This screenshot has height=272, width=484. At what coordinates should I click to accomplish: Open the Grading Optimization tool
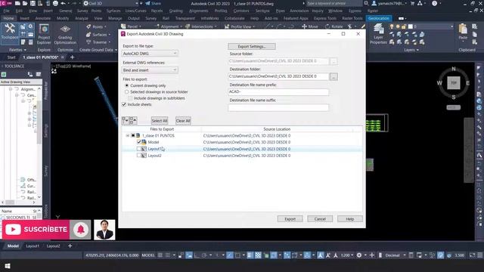pos(65,34)
